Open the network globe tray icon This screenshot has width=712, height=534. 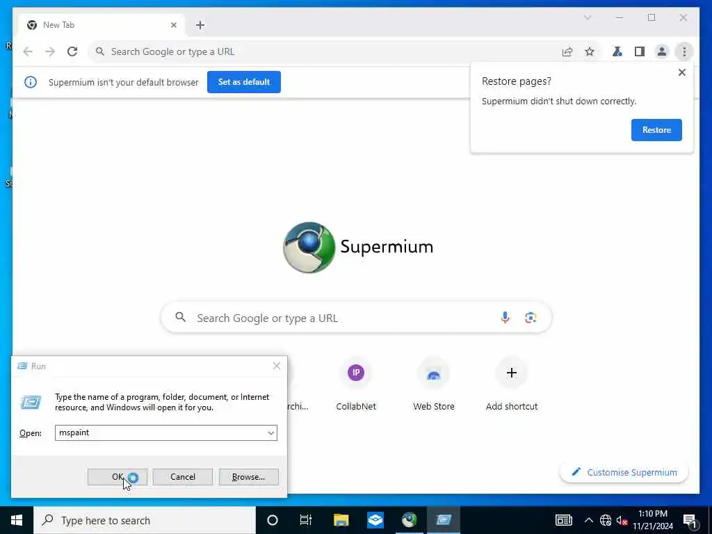coord(606,520)
